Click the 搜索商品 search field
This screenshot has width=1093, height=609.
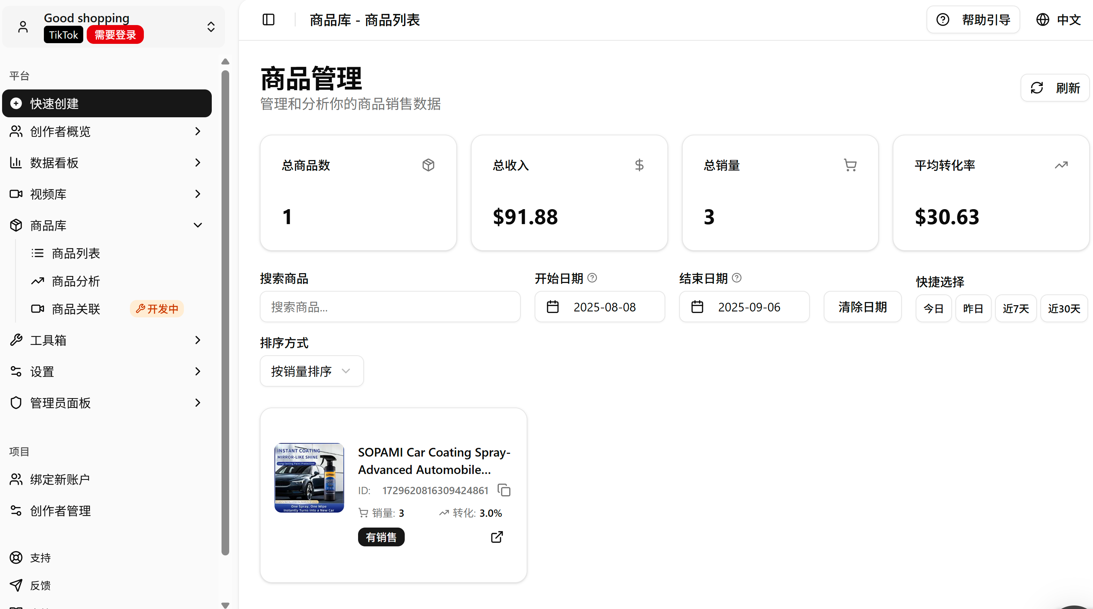pos(389,307)
